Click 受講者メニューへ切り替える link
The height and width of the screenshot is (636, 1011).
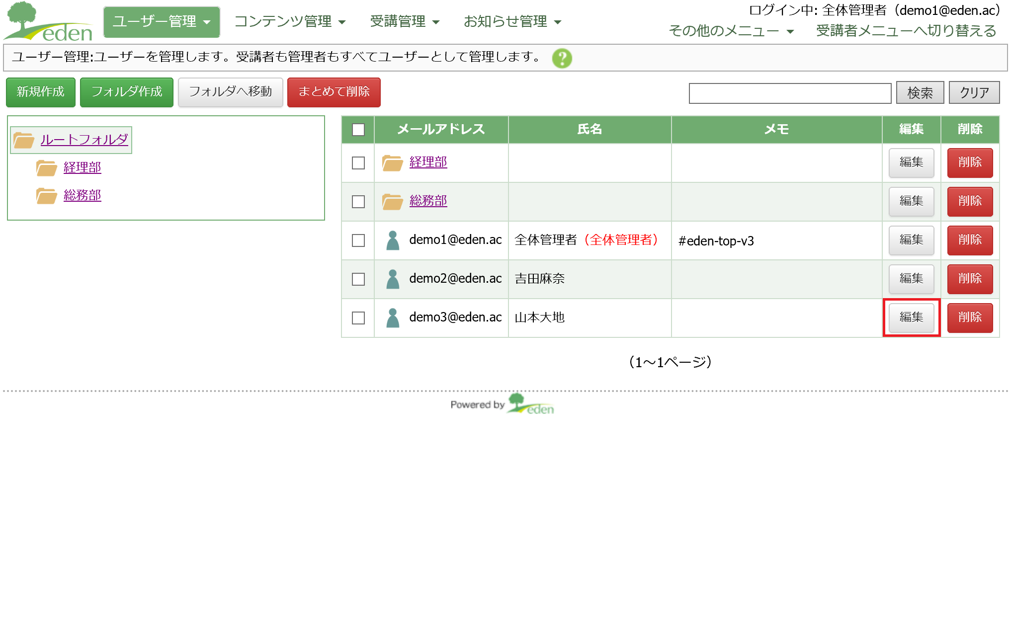[x=906, y=31]
